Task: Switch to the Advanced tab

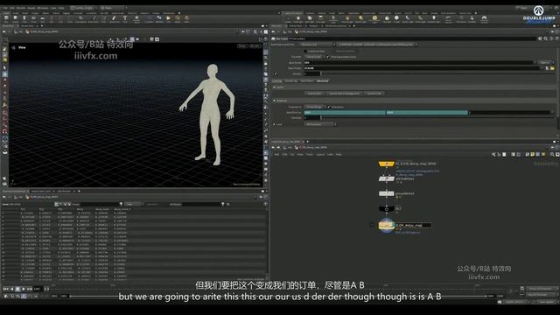Action: click(x=323, y=81)
